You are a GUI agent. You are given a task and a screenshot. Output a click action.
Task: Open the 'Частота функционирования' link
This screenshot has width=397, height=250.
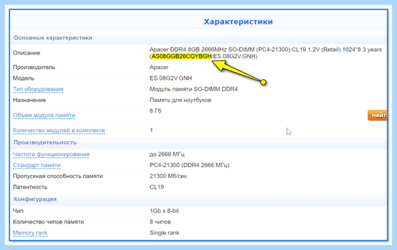pos(51,154)
